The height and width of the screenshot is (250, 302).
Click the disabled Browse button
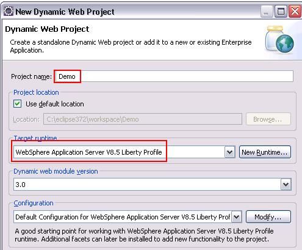268,119
